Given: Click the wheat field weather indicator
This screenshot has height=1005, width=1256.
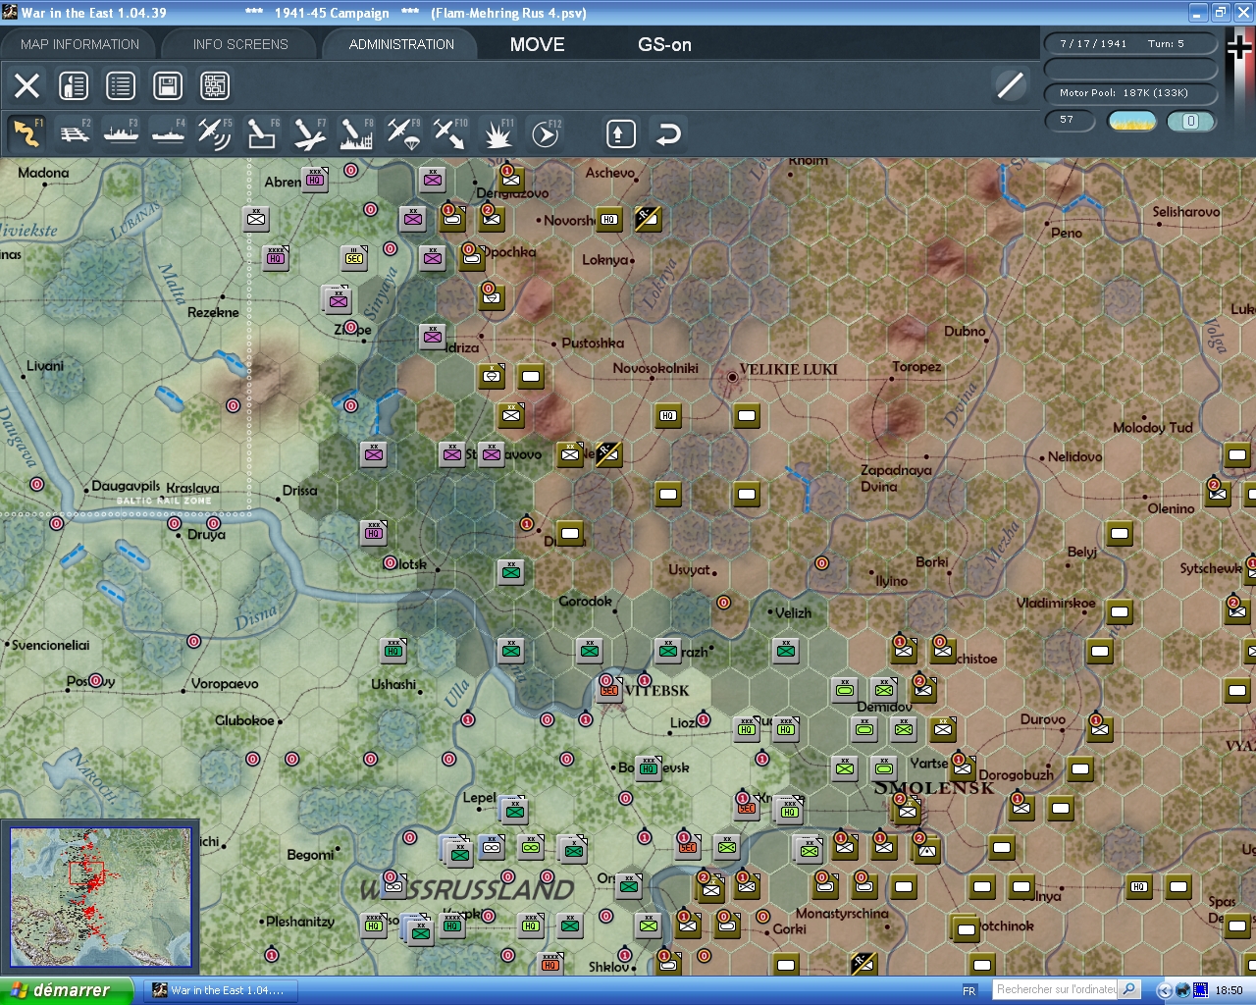Looking at the screenshot, I should 1131,121.
